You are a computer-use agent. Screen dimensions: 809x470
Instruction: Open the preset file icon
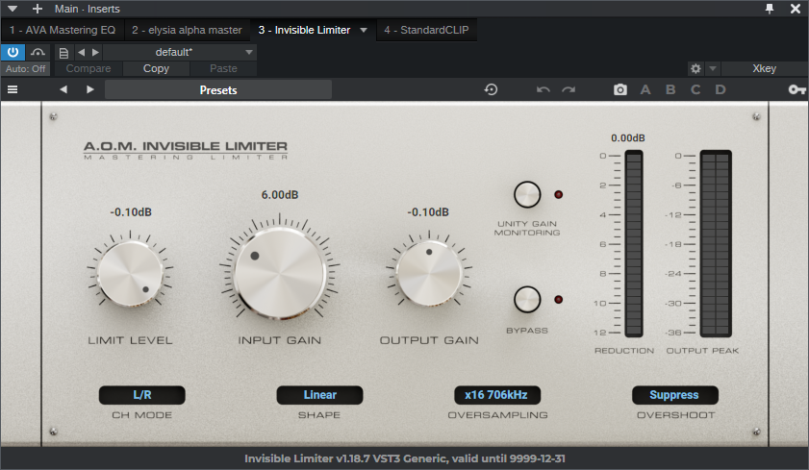click(x=63, y=53)
